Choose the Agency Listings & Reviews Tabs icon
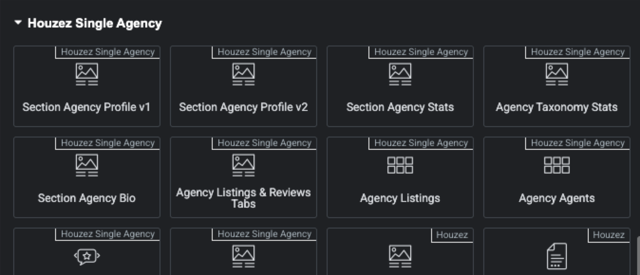 click(244, 165)
